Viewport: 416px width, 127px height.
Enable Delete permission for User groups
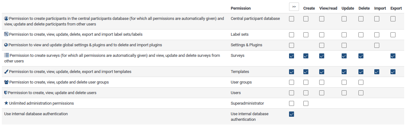point(361,82)
